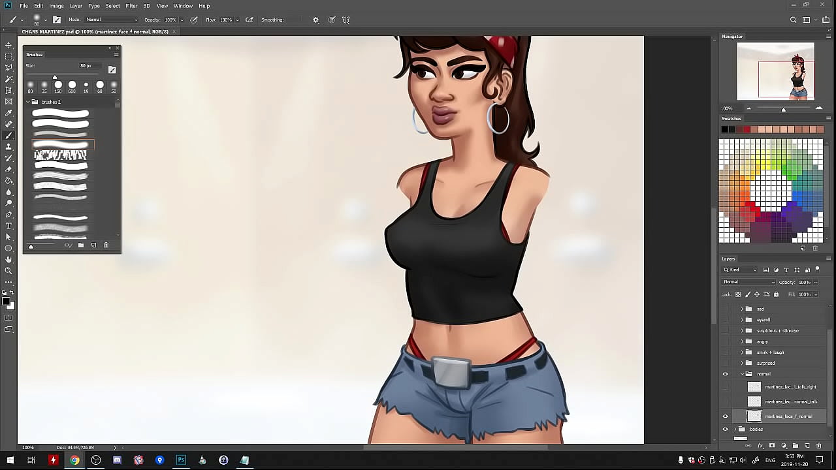Expand the surprised layer group

coord(741,363)
